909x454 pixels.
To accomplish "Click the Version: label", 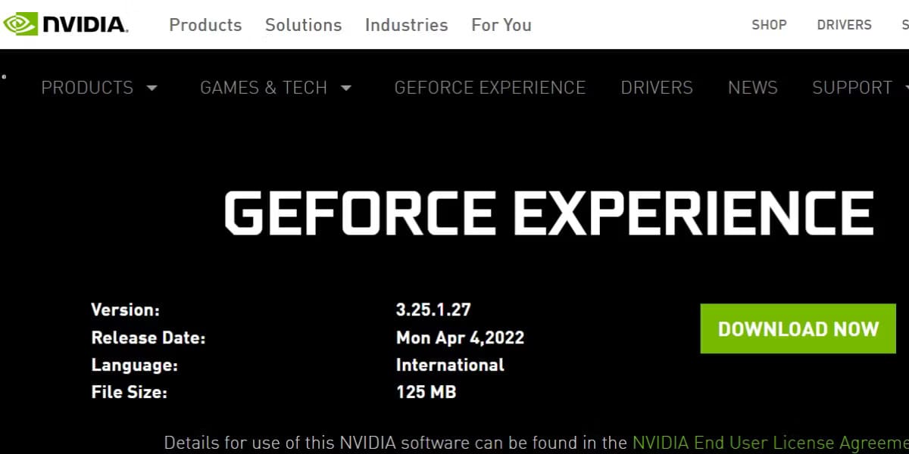I will pos(126,309).
